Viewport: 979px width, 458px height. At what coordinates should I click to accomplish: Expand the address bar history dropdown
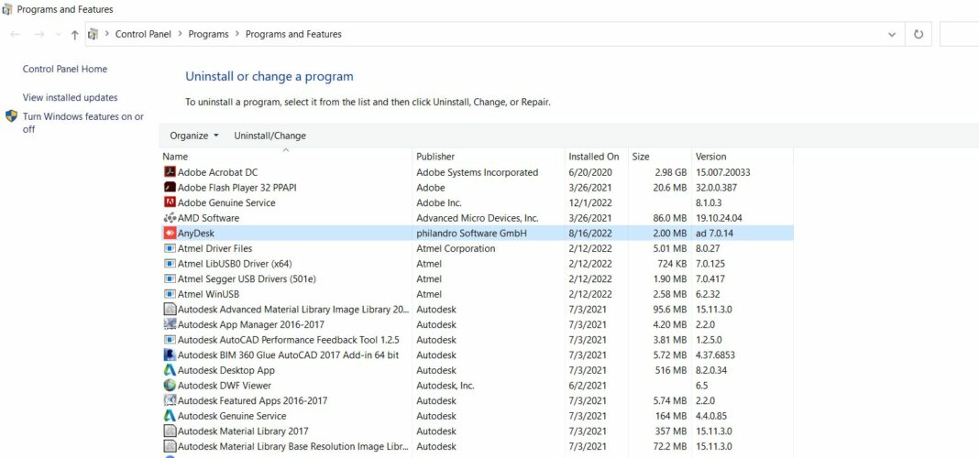(892, 35)
